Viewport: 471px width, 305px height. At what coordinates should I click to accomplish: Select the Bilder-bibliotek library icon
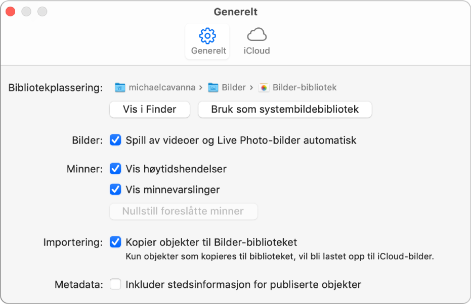point(263,87)
